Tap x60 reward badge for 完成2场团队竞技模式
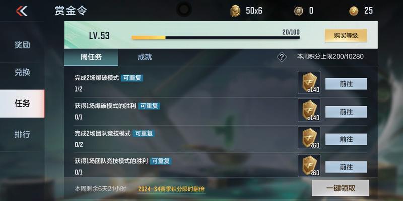This screenshot has height=201, width=403. (309, 138)
